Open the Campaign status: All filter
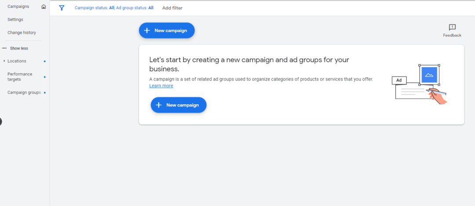 [95, 8]
